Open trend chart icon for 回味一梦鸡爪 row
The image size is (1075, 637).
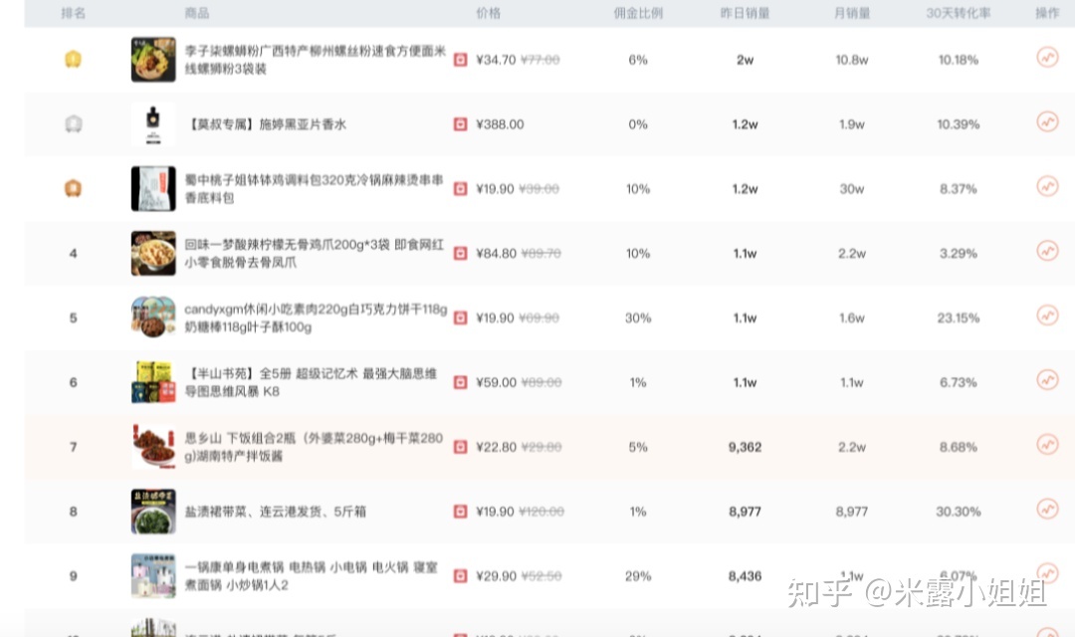(x=1047, y=251)
